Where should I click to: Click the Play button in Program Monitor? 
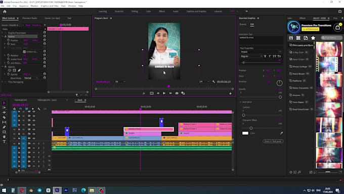coord(164,93)
